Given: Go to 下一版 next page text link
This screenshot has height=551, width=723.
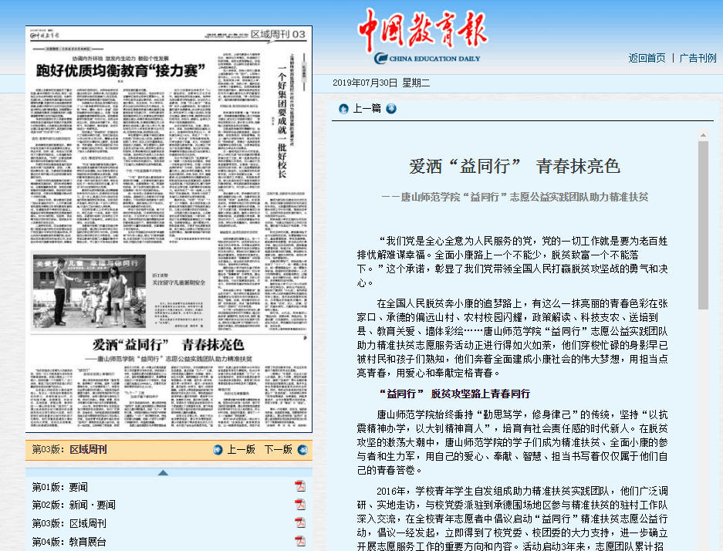Looking at the screenshot, I should (x=278, y=450).
